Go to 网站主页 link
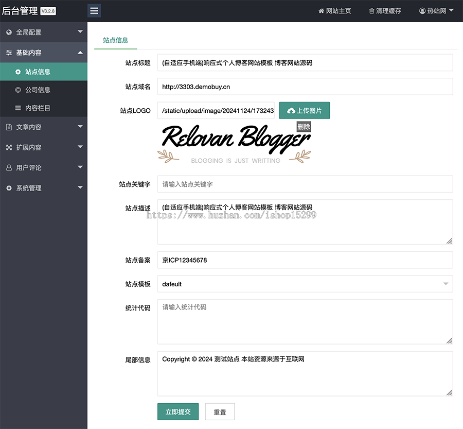The width and height of the screenshot is (463, 429). click(334, 11)
